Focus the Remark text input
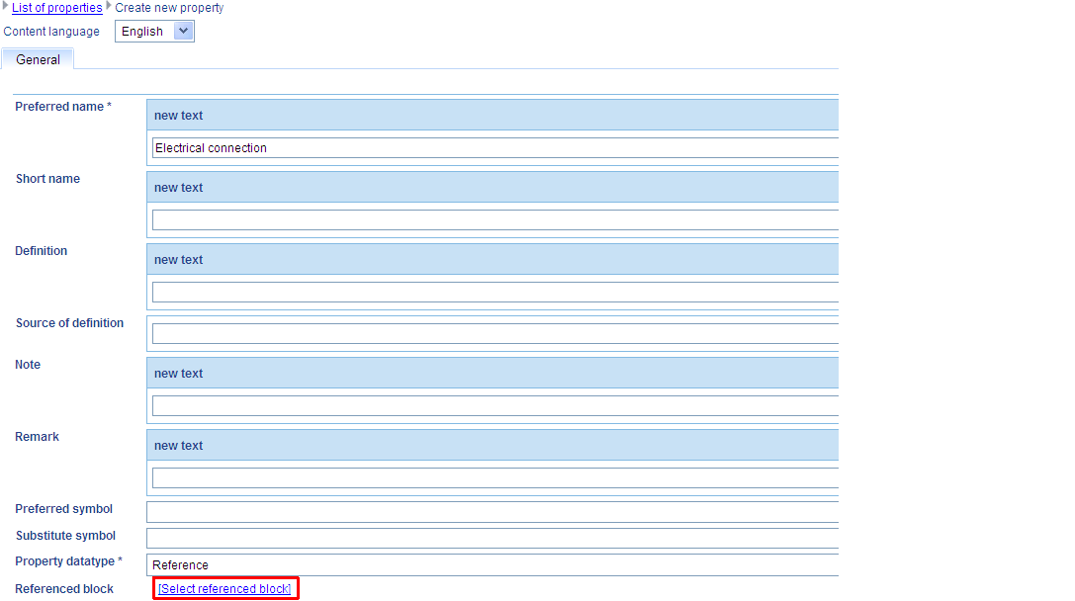The height and width of the screenshot is (601, 1075). coord(494,478)
